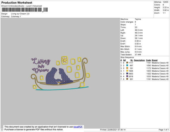Click thread code '1033'
The width and height of the screenshot is (170, 132).
point(149,77)
